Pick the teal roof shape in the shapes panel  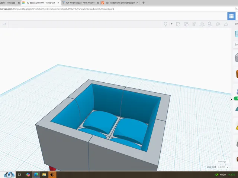click(237, 109)
